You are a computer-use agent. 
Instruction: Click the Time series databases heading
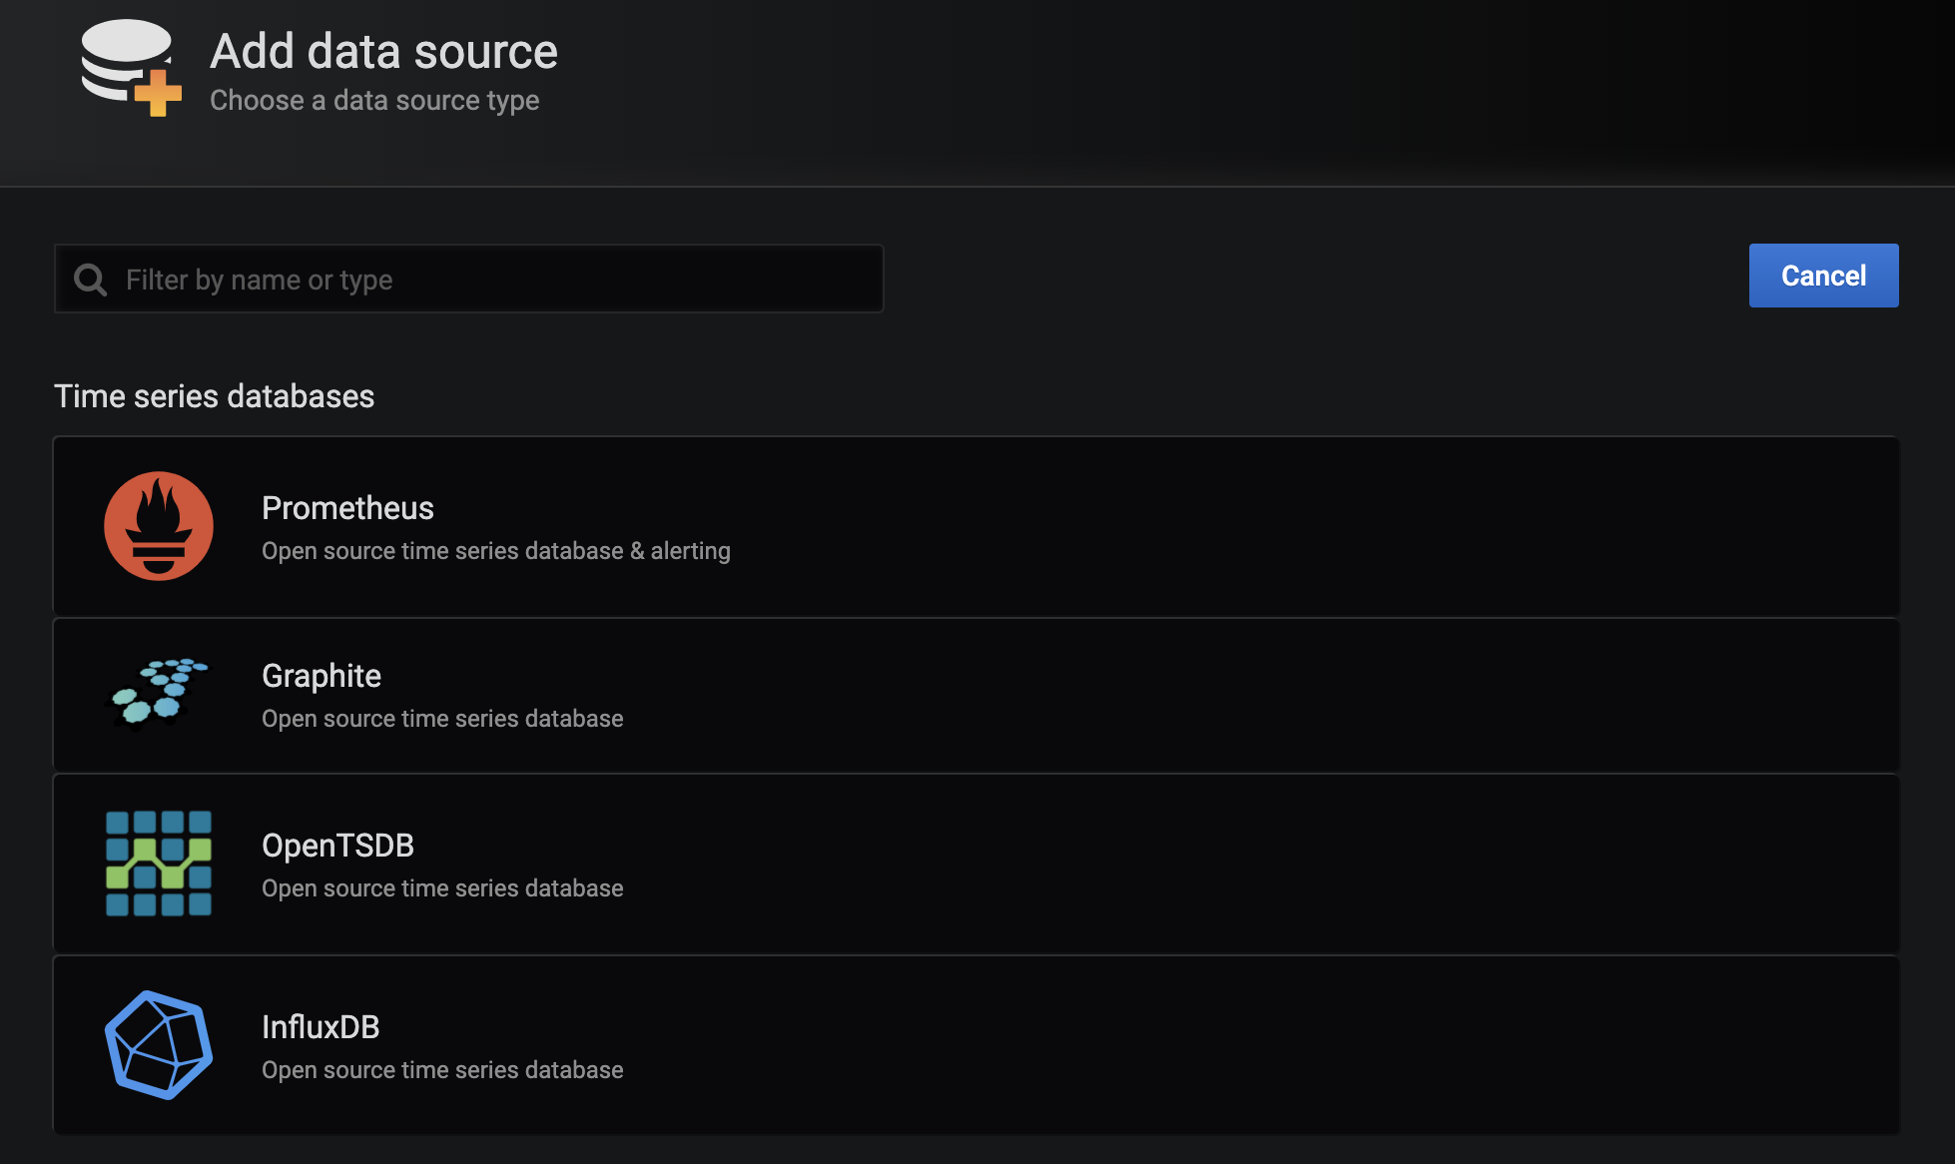tap(215, 396)
